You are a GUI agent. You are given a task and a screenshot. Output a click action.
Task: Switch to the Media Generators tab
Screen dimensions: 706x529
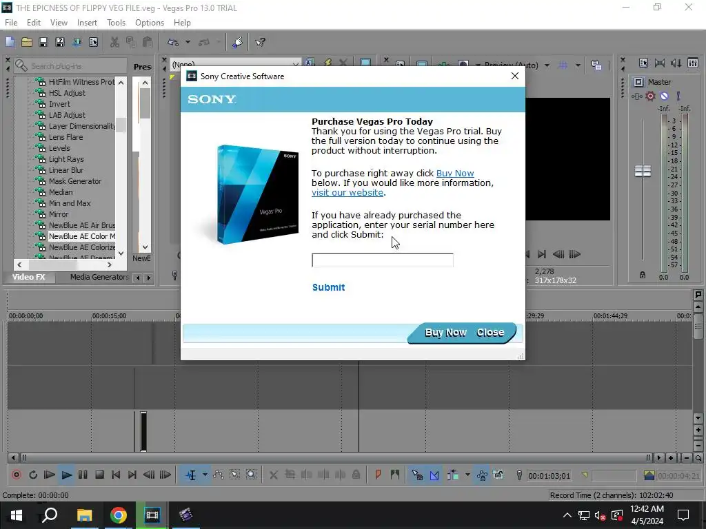99,277
